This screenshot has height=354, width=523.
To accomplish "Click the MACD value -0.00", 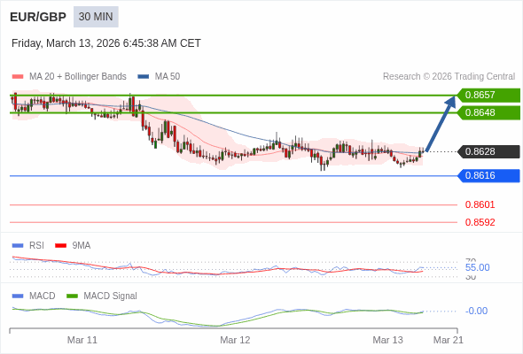I will (476, 311).
